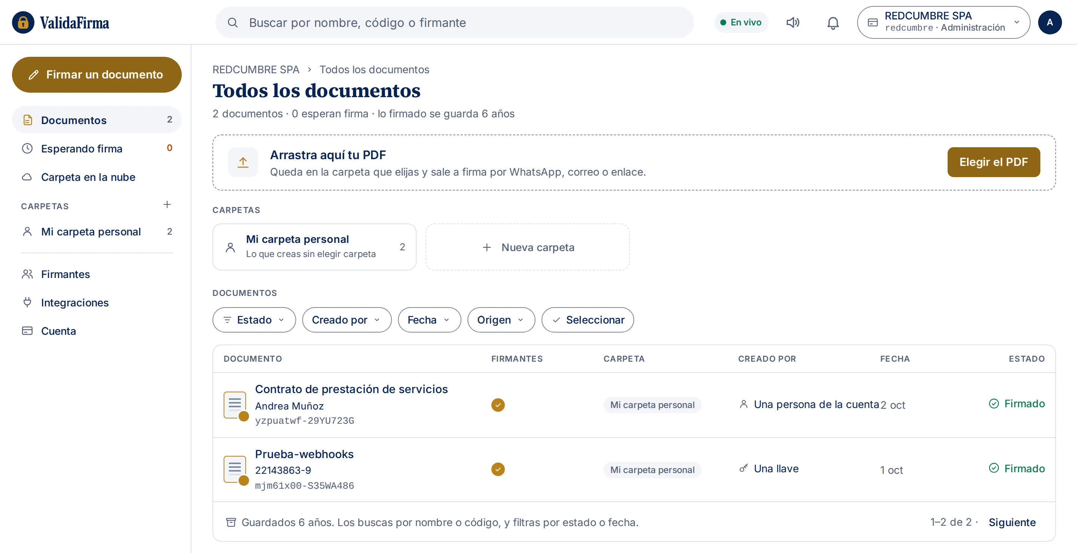
Task: Click code yzpuatwf-29YU723G
Action: (x=304, y=421)
